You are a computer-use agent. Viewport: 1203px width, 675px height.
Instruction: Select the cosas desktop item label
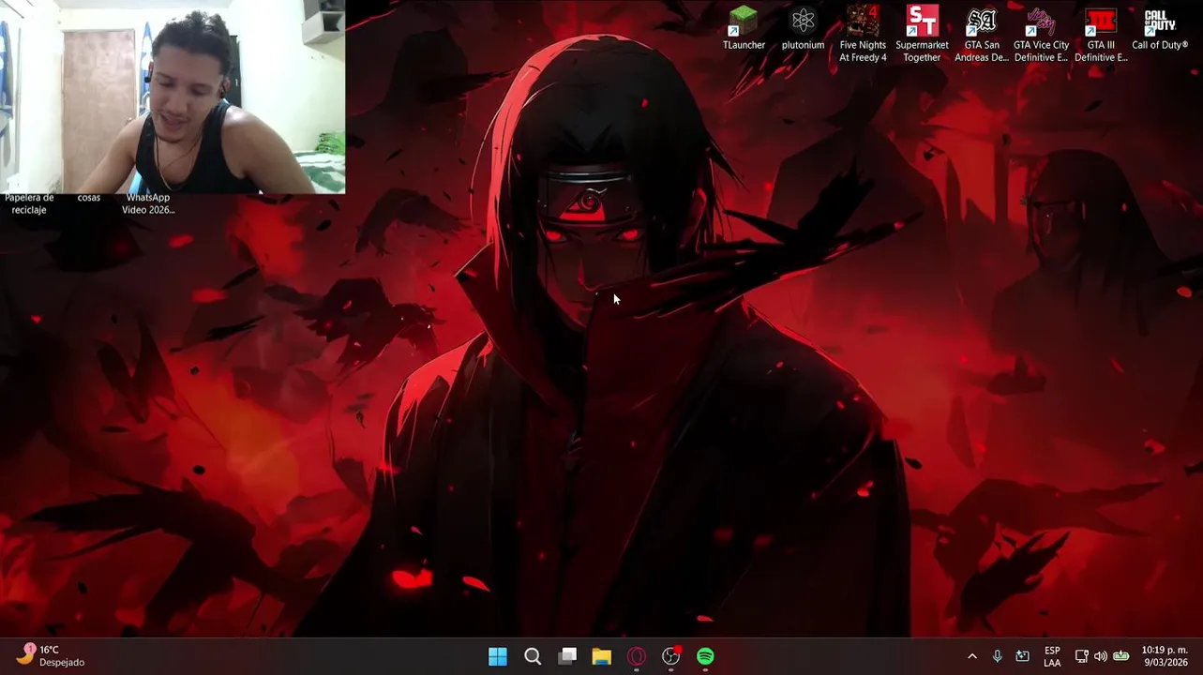coord(89,198)
